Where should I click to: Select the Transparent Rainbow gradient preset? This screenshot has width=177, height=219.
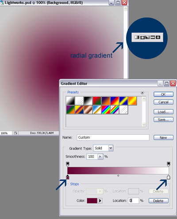click(x=115, y=109)
